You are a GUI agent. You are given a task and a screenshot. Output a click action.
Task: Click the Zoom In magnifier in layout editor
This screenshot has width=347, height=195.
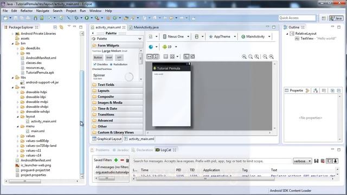click(271, 57)
